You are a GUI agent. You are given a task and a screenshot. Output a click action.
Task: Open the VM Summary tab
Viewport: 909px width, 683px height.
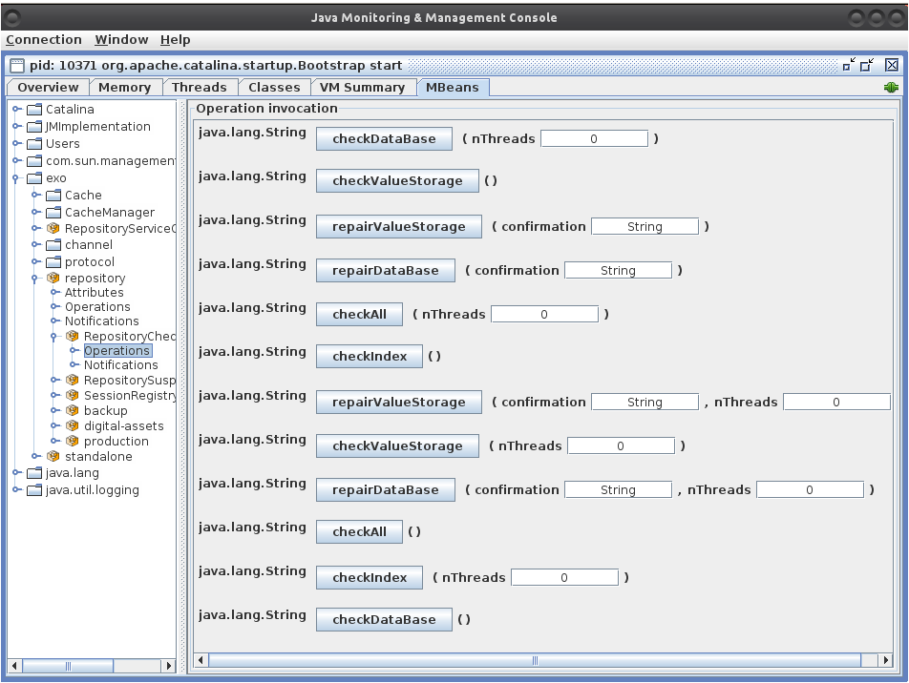coord(362,87)
